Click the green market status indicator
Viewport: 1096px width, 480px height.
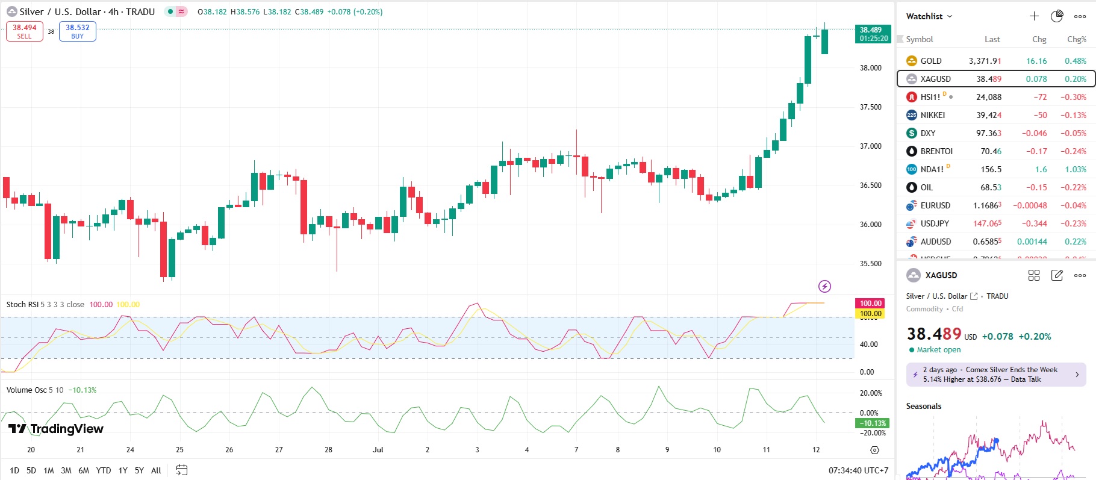click(170, 11)
